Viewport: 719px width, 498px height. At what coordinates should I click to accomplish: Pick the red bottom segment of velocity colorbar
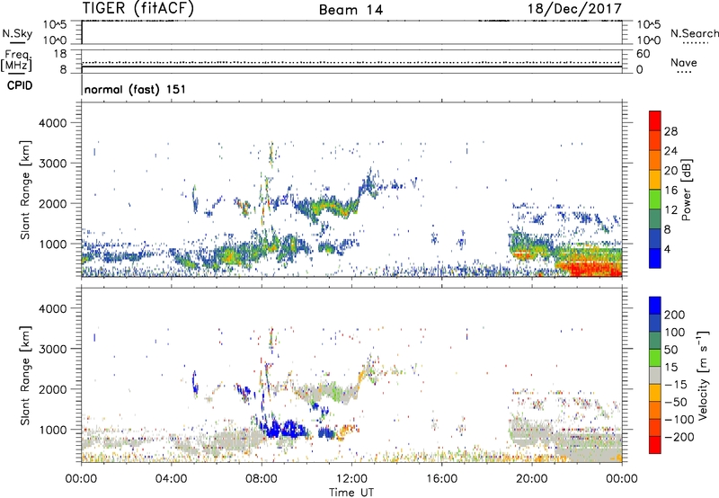pos(655,445)
